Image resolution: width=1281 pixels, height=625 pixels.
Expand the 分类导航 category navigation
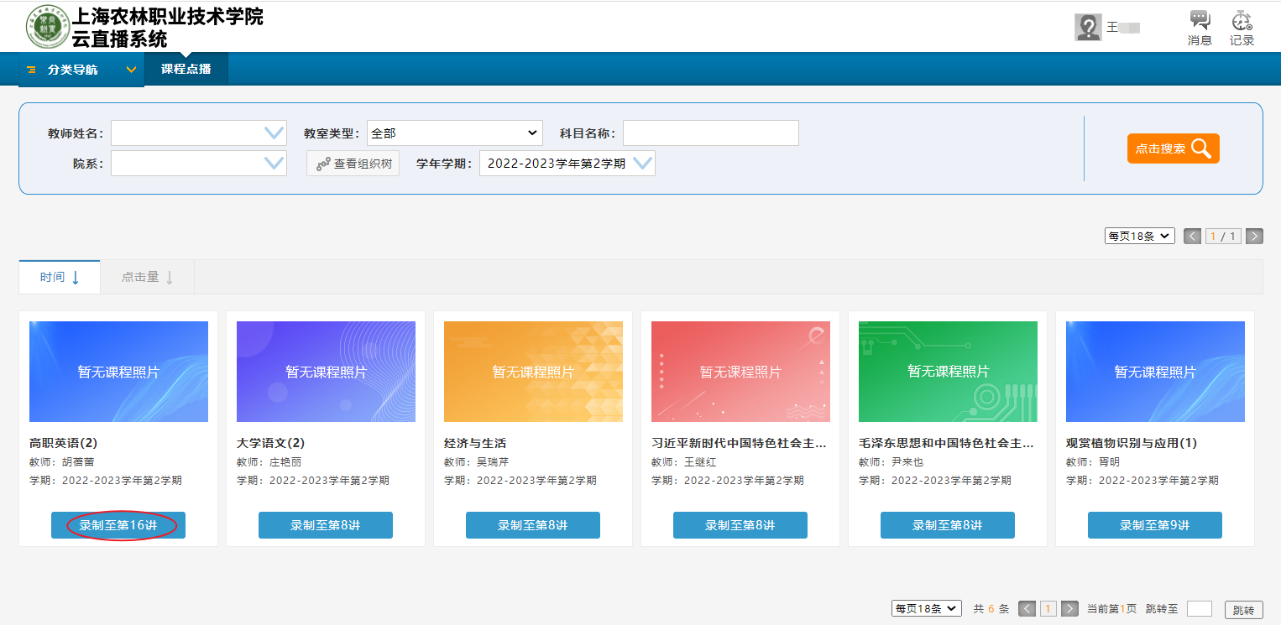point(81,70)
